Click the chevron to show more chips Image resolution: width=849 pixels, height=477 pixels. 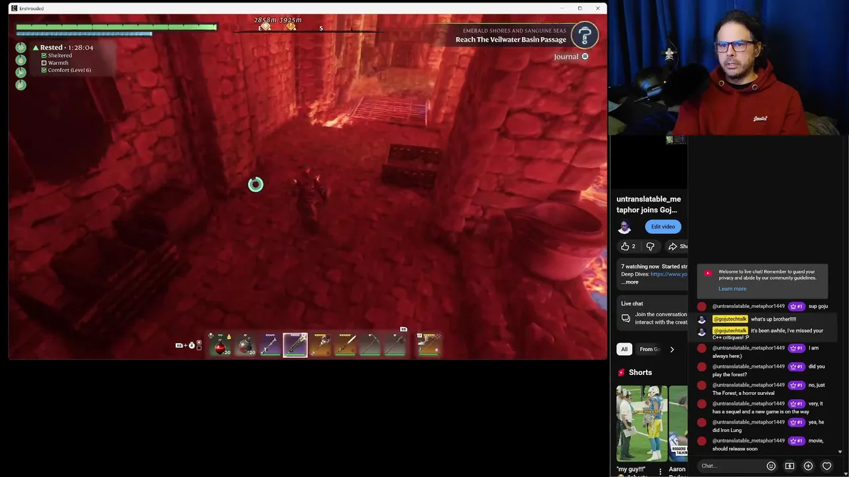pos(672,349)
